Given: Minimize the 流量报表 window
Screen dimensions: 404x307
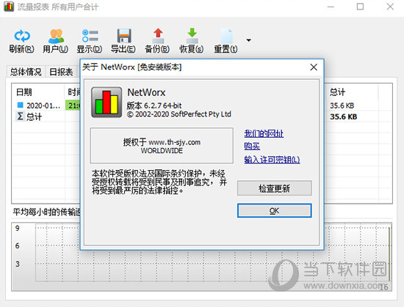Looking at the screenshot, I should [x=331, y=7].
